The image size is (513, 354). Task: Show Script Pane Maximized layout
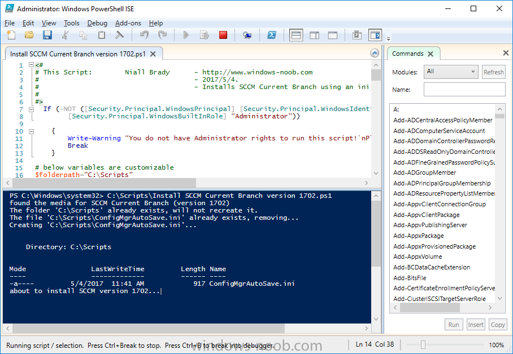(x=333, y=35)
